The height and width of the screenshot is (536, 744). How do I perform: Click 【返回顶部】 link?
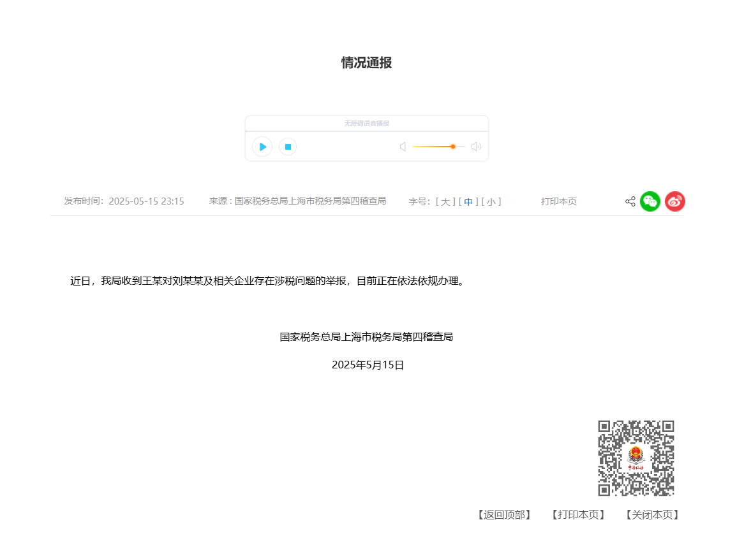504,515
